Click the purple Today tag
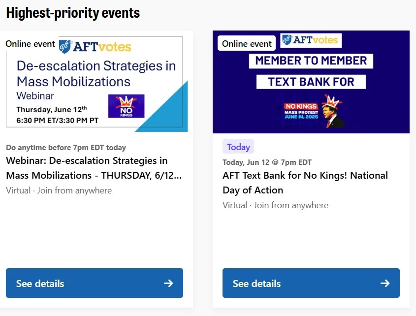The width and height of the screenshot is (416, 316). pyautogui.click(x=238, y=147)
